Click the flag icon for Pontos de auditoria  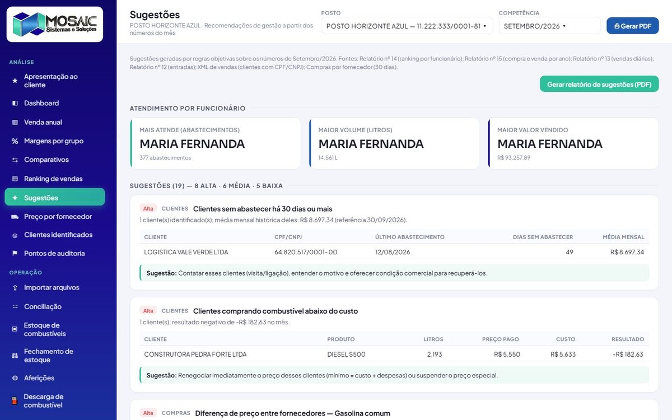[15, 253]
